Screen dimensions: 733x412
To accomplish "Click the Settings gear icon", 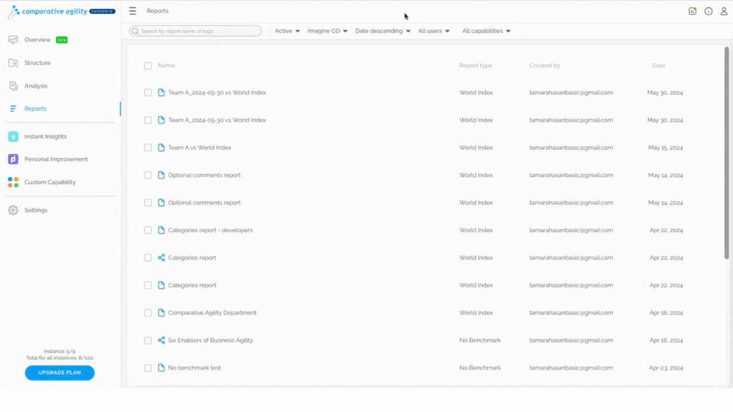I will (x=13, y=210).
